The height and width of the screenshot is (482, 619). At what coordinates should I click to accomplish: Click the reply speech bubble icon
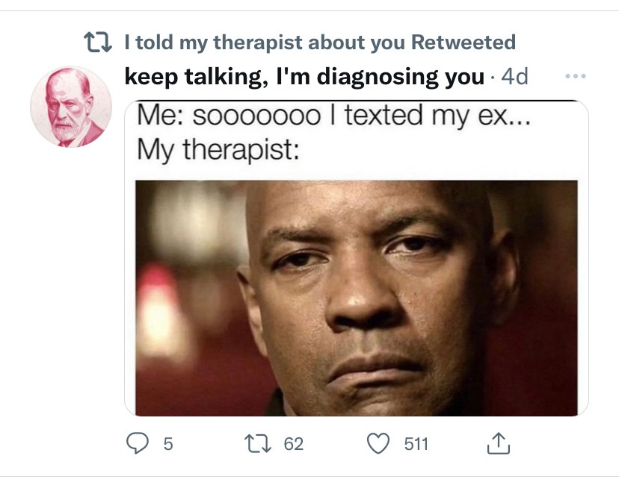(137, 443)
